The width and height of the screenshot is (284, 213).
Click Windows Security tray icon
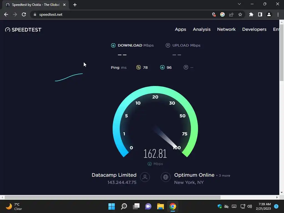220,206
